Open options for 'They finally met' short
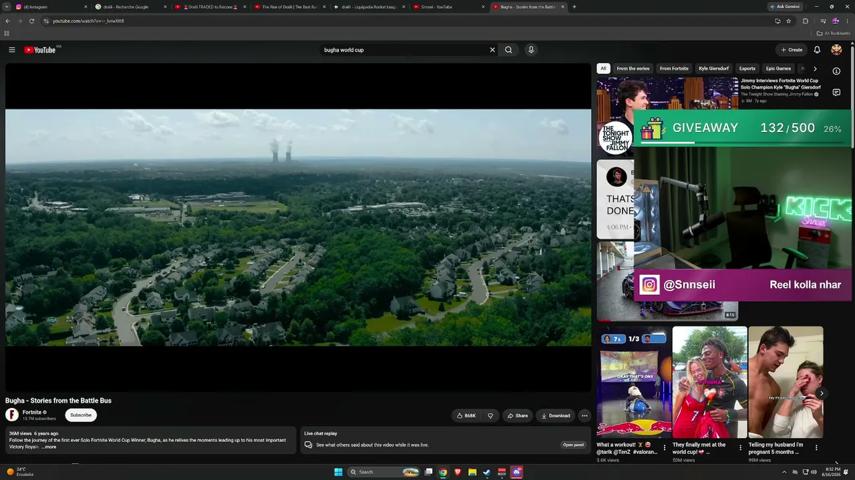The height and width of the screenshot is (480, 855). click(x=740, y=448)
